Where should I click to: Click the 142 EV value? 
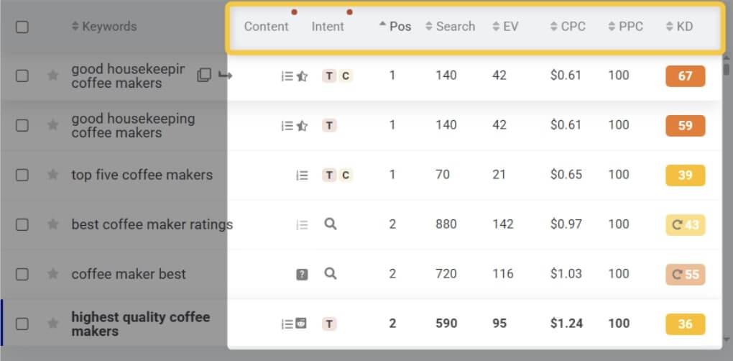pyautogui.click(x=502, y=224)
